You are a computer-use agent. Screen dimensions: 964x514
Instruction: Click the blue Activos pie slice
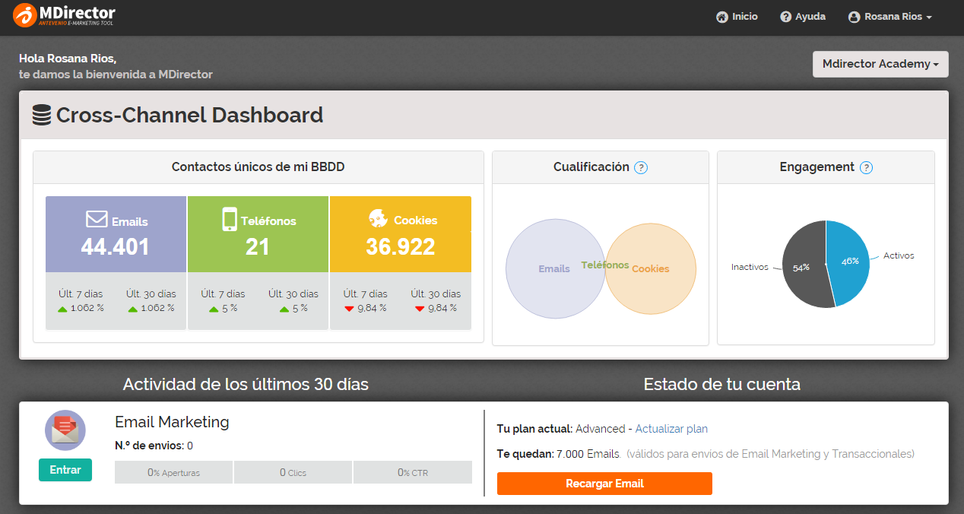(848, 262)
